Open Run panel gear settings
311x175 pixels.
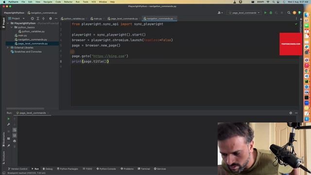point(291,113)
